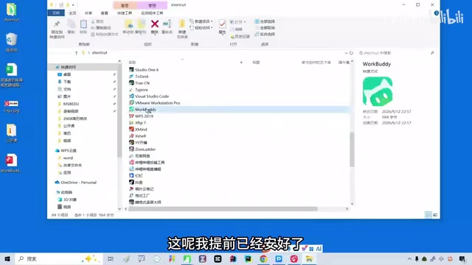The height and width of the screenshot is (265, 472).
Task: Click the Refresh button near address bar
Action: (351, 53)
